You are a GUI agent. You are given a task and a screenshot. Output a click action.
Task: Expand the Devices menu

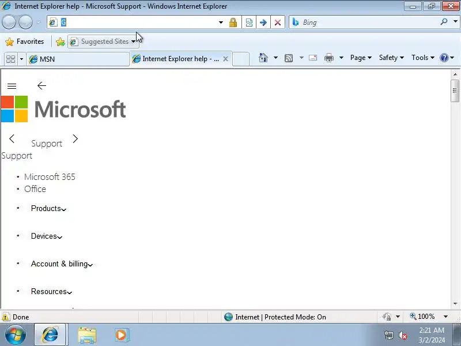(47, 236)
